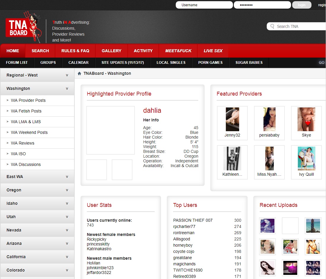Open the WA Discussions sidebar link
This screenshot has width=326, height=279.
point(26,164)
